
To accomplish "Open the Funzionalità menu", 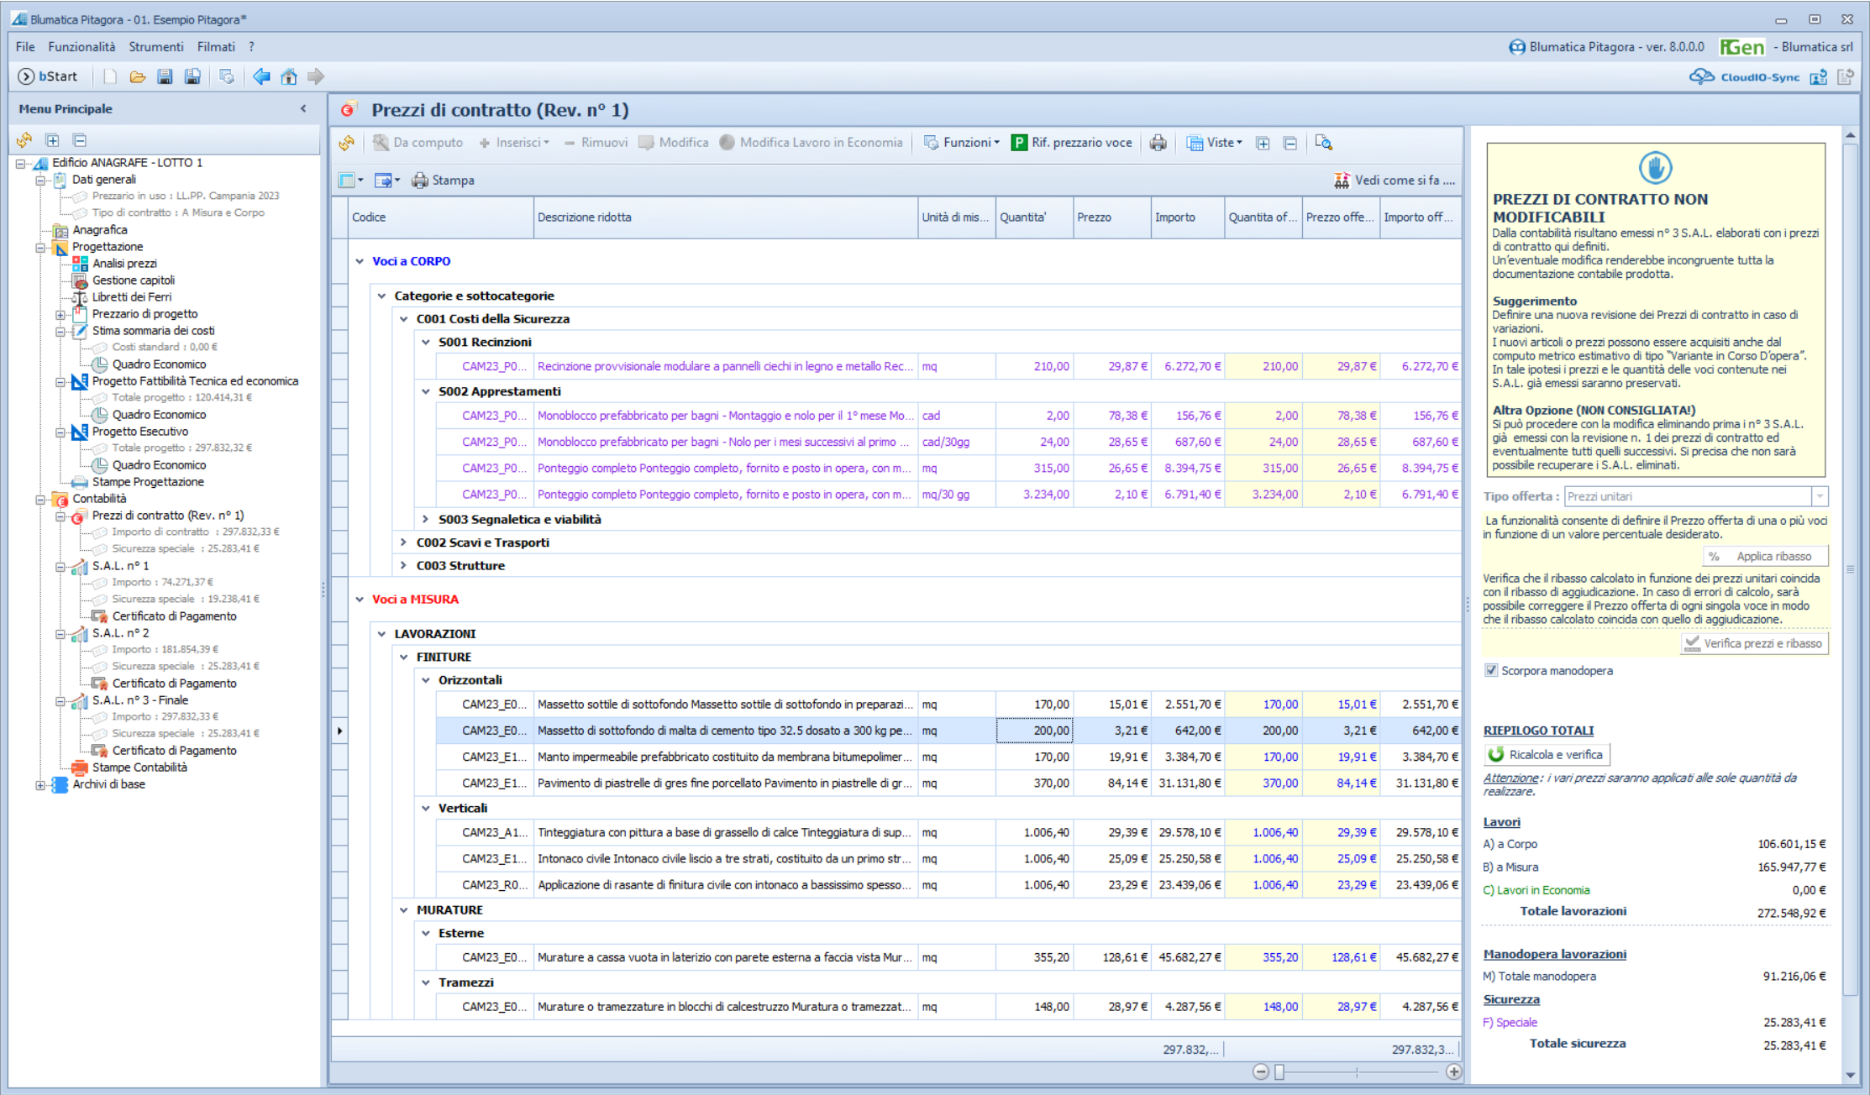I will click(x=81, y=47).
